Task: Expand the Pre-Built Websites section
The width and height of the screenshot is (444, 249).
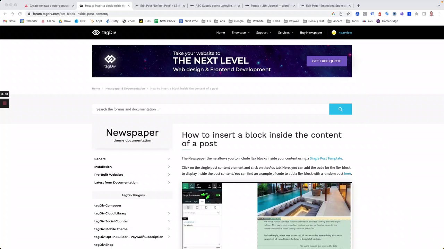Action: (x=132, y=175)
